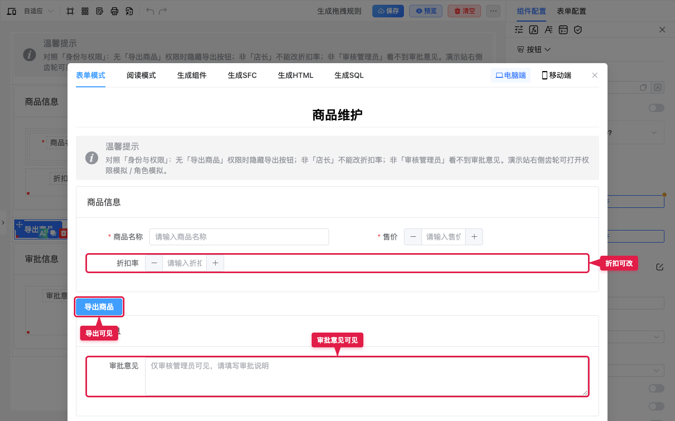Click the document-person icon next to the printer
Viewport: 675px width, 421px height.
[x=129, y=11]
